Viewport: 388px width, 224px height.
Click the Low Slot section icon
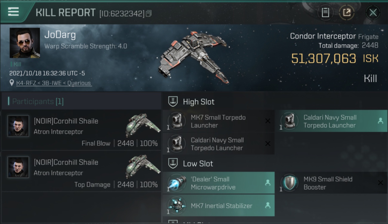[173, 163]
